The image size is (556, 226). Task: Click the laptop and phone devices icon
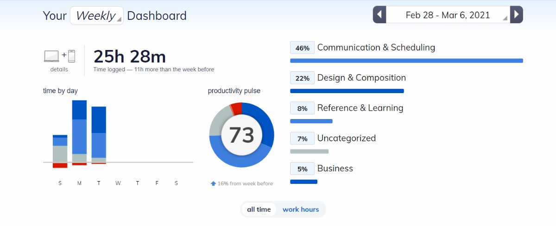pos(59,56)
